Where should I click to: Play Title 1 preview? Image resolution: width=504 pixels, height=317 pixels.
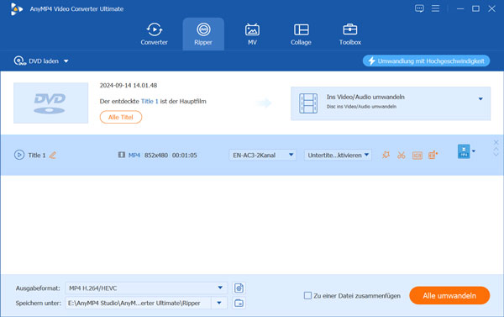19,155
